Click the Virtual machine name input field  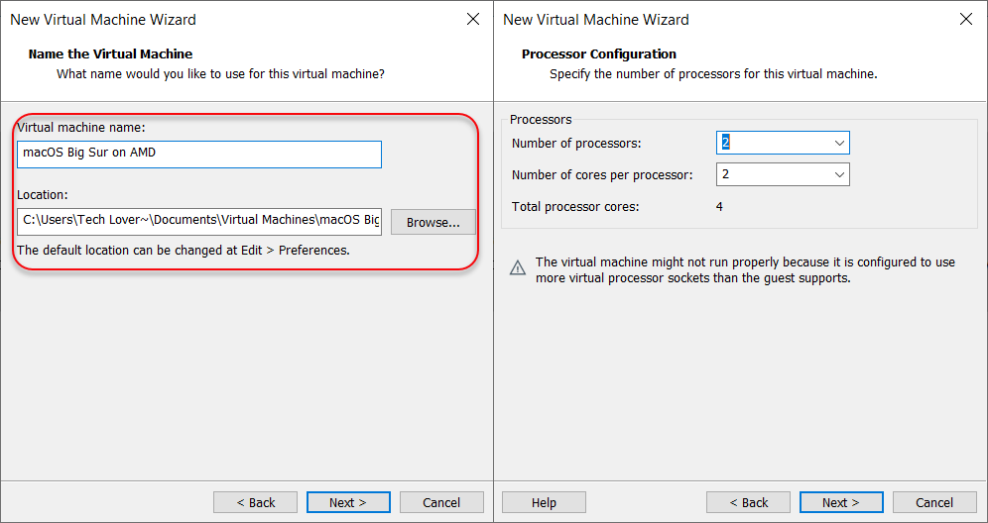click(199, 155)
